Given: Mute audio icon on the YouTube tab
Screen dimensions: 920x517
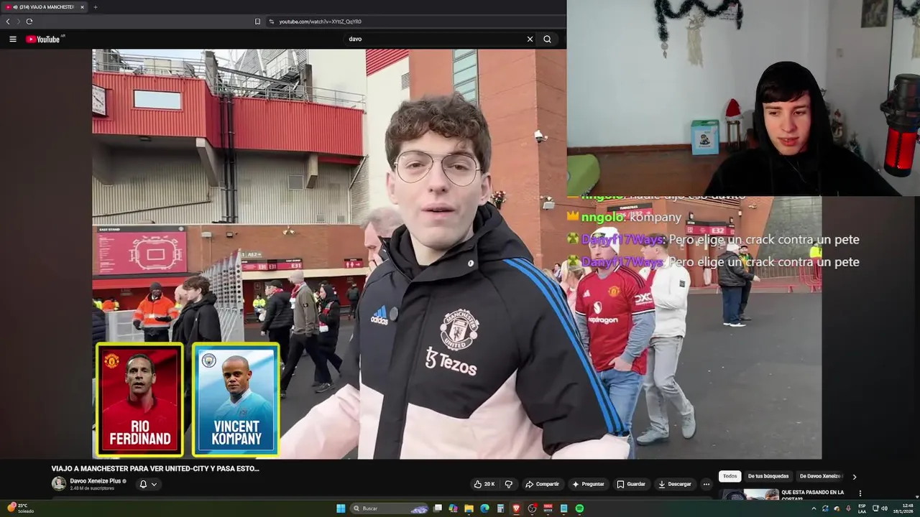Looking at the screenshot, I should [15, 7].
